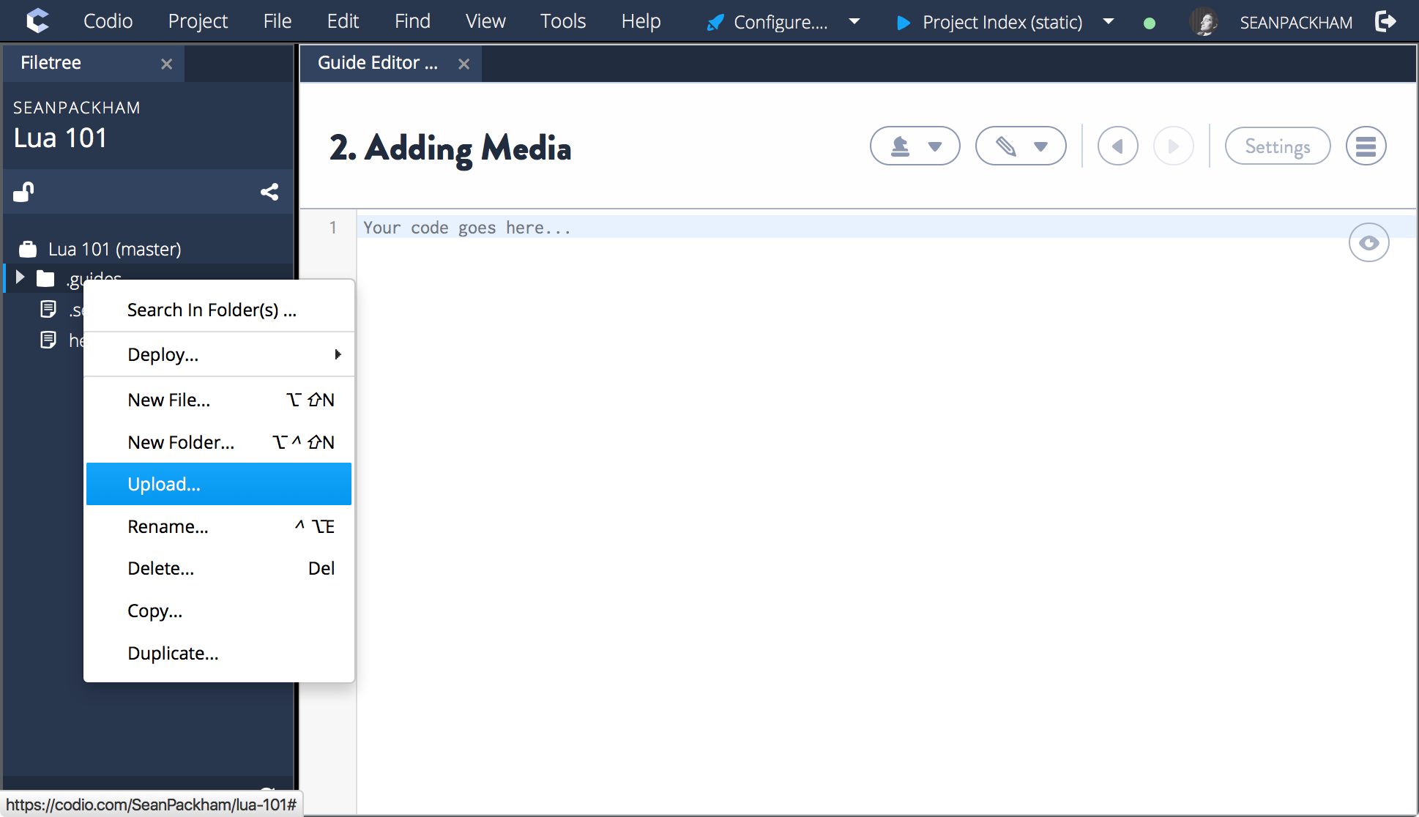Open the dropdown beside the publish icon
Viewport: 1419px width, 817px height.
click(936, 146)
